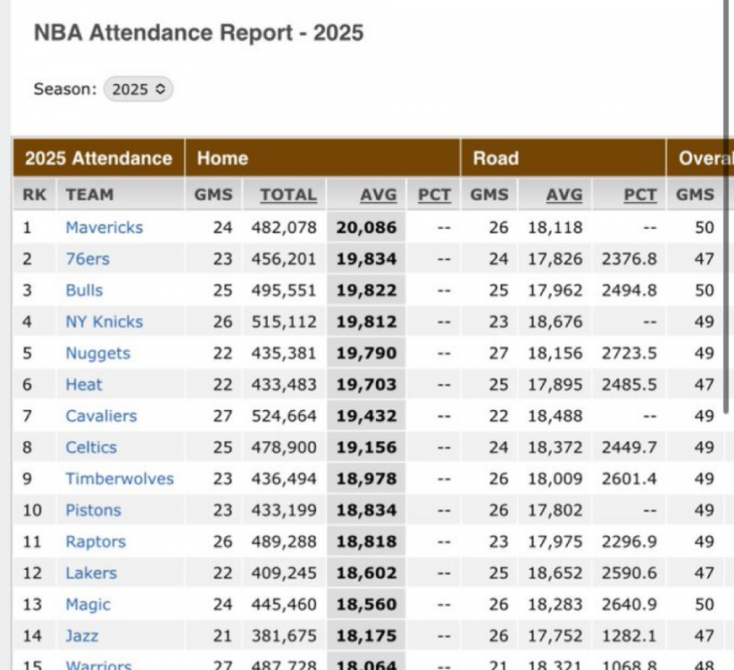Sort by Home TOTAL column header
734x670 pixels.
click(288, 195)
